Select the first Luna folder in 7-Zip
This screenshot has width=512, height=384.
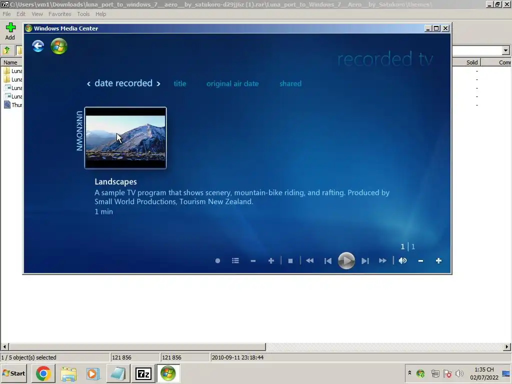point(12,71)
